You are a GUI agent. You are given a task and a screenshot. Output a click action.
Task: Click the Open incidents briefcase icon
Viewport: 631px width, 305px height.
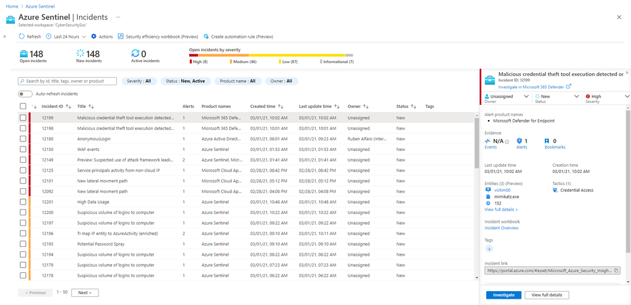pyautogui.click(x=24, y=54)
